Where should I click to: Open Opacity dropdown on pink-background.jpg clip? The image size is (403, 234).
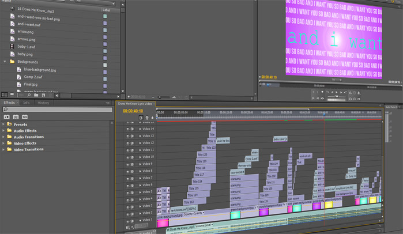point(204,213)
